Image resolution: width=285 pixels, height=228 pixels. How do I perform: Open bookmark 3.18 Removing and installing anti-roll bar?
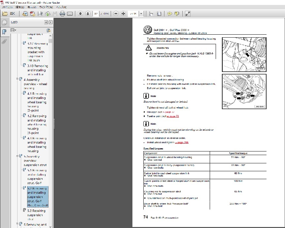38,70
